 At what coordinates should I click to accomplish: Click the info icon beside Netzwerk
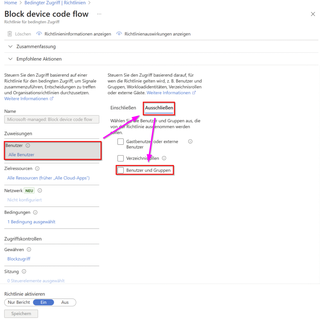pyautogui.click(x=40, y=191)
